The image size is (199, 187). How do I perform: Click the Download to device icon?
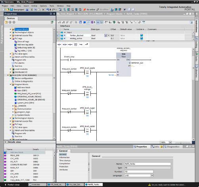pyautogui.click(x=65, y=9)
